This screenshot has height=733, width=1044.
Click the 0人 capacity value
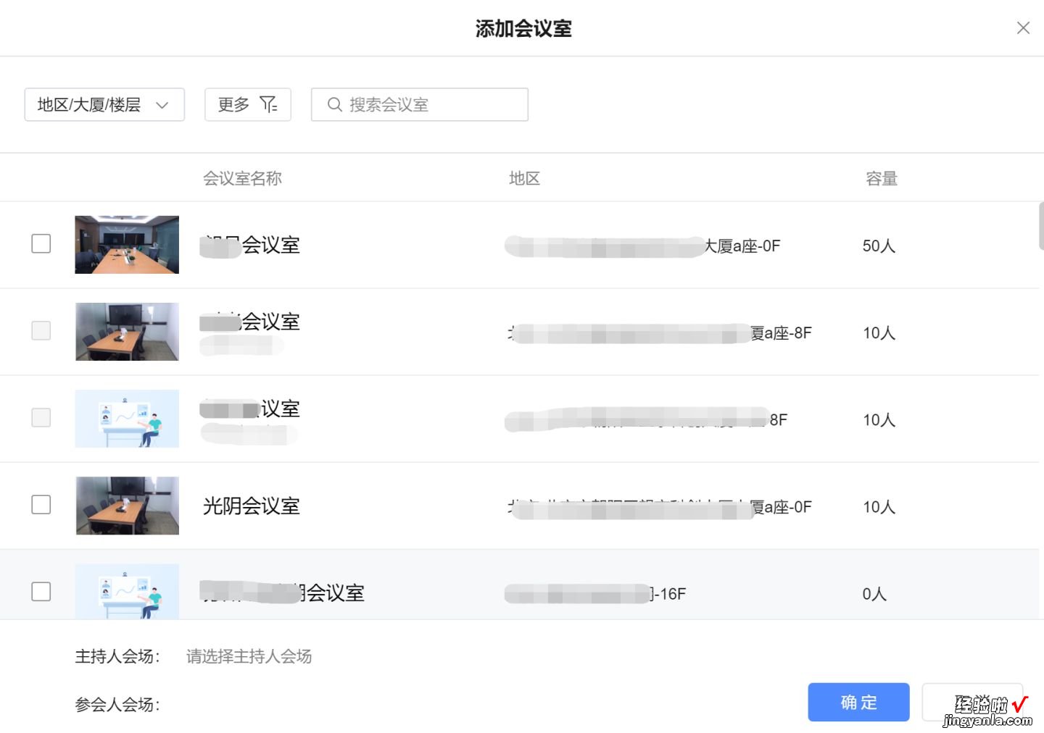(x=874, y=594)
